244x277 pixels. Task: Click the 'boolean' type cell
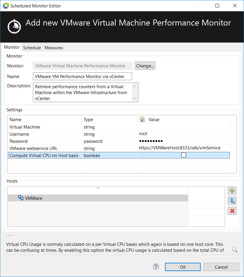tap(92, 156)
